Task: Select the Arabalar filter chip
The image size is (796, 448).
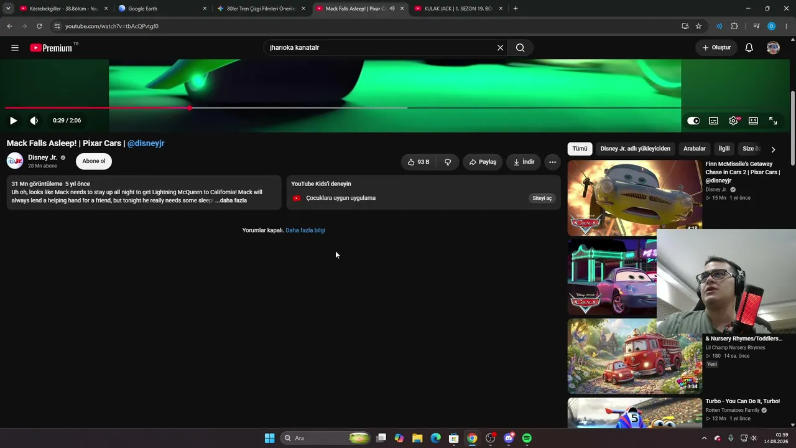Action: 695,149
